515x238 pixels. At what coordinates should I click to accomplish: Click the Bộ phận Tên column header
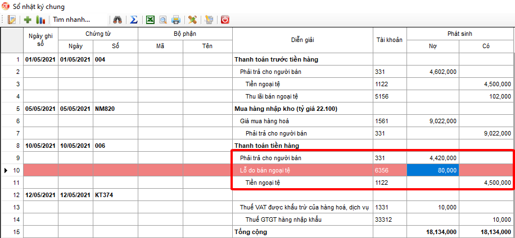coord(207,46)
